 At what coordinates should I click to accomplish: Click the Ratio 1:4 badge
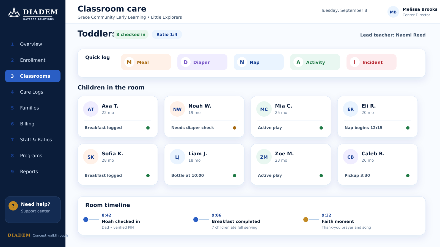pos(167,34)
